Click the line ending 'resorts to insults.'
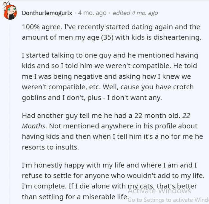This screenshot has height=204, width=209. [x=50, y=147]
